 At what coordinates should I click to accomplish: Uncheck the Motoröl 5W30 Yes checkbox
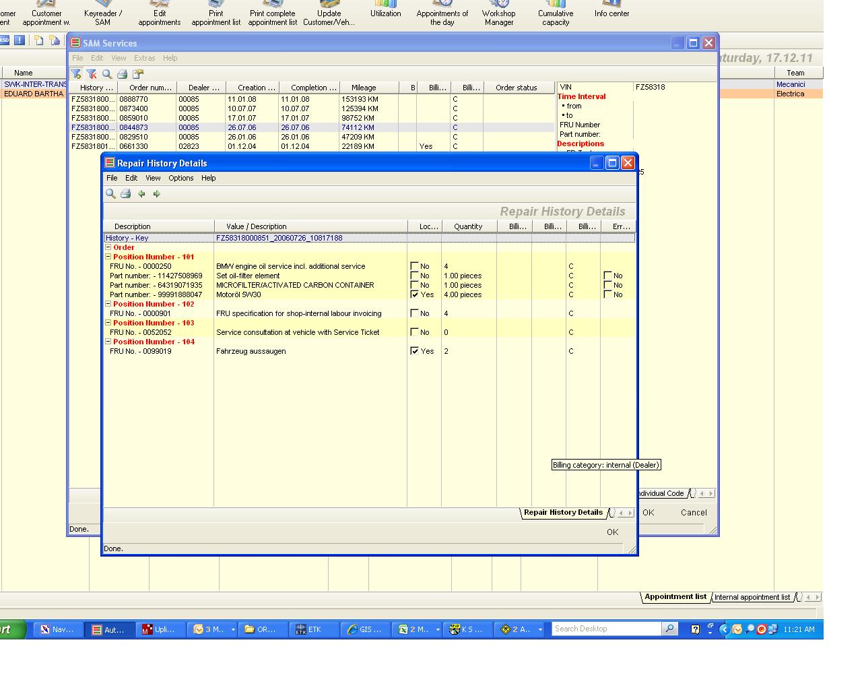click(415, 294)
